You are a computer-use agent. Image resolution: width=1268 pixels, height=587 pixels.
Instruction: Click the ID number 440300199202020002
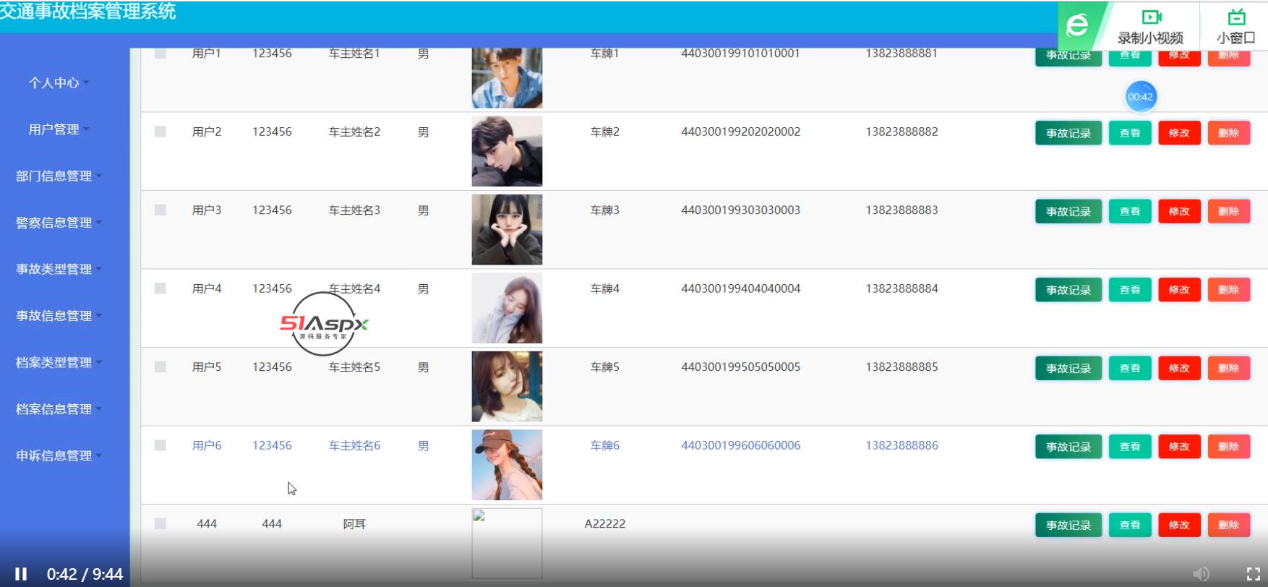pos(741,132)
